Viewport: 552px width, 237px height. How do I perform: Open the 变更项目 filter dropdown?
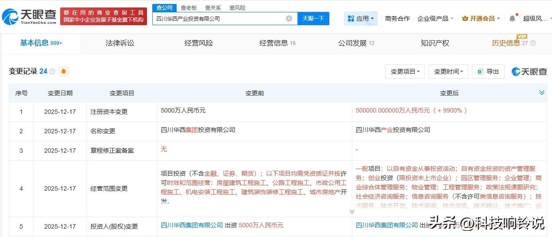click(x=405, y=71)
